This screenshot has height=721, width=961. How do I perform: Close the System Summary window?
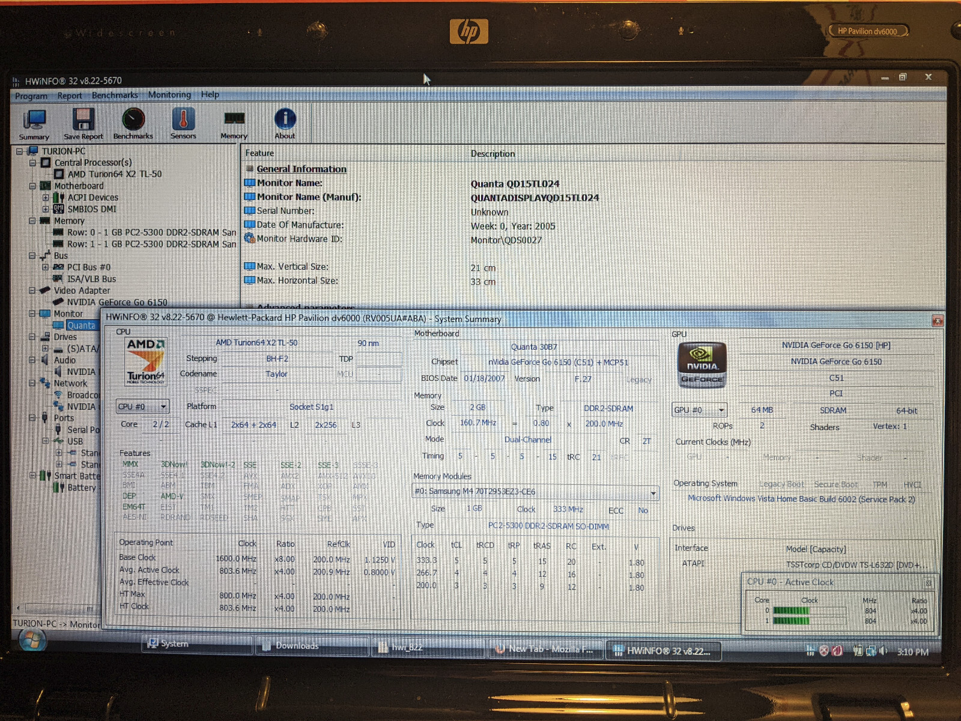(x=937, y=321)
